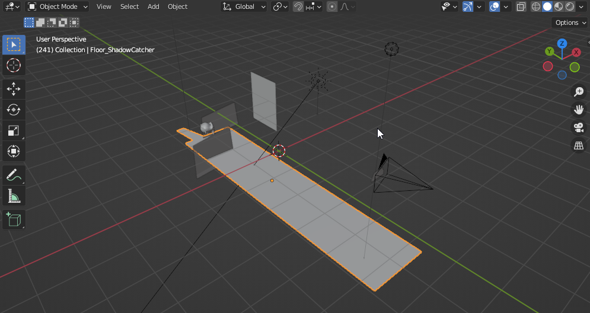Toggle camera view with camera icon
This screenshot has height=313, width=590.
(x=579, y=127)
